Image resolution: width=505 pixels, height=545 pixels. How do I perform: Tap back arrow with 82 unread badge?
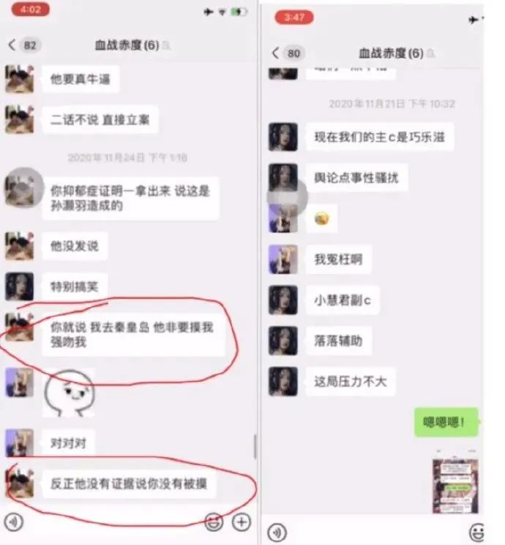(x=23, y=45)
